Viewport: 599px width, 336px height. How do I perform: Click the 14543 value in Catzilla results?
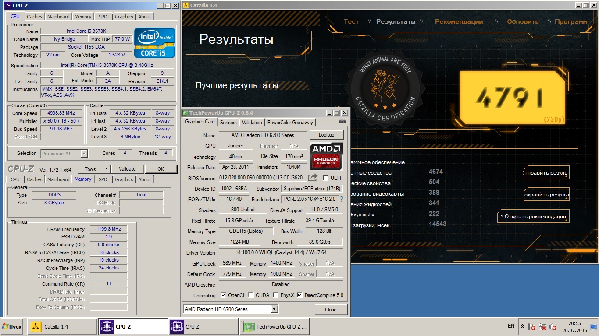[438, 224]
